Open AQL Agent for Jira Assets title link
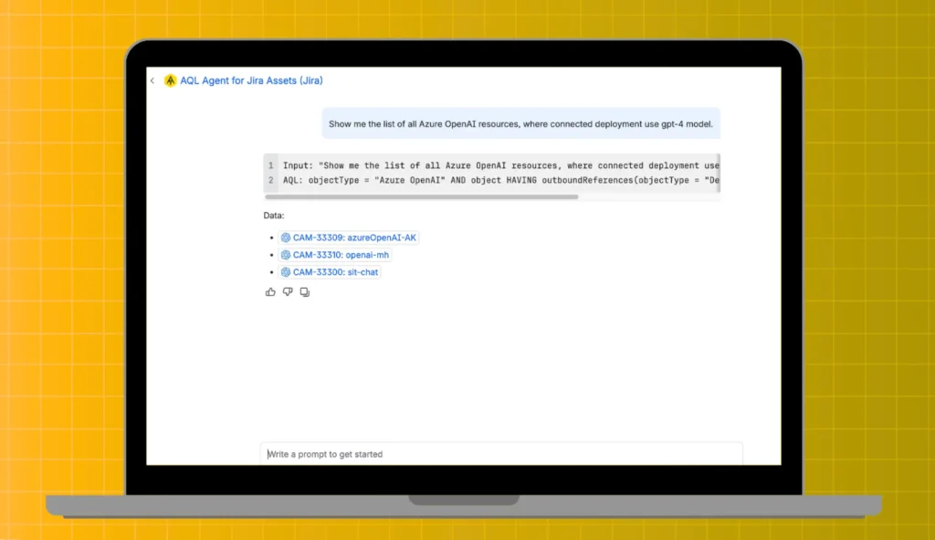This screenshot has height=540, width=935. (251, 80)
